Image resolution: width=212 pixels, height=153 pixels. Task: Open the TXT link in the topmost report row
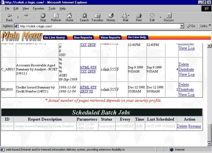[84, 45]
